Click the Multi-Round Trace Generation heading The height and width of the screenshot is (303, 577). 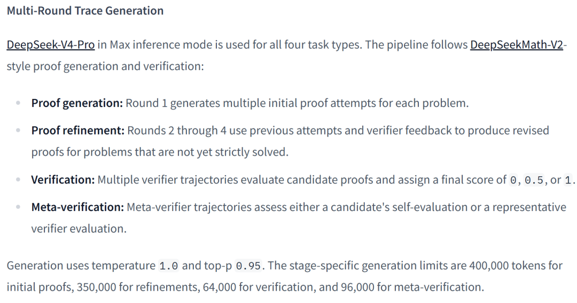pos(85,11)
